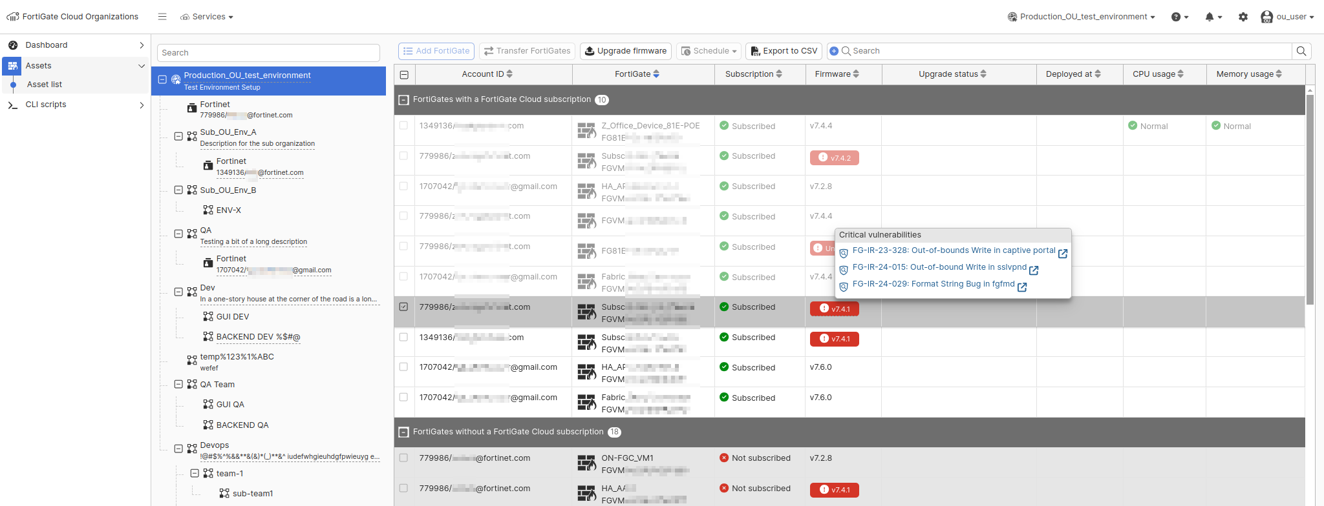Open CLI scripts in the sidebar
Viewport: 1324px width, 506px height.
pyautogui.click(x=76, y=105)
